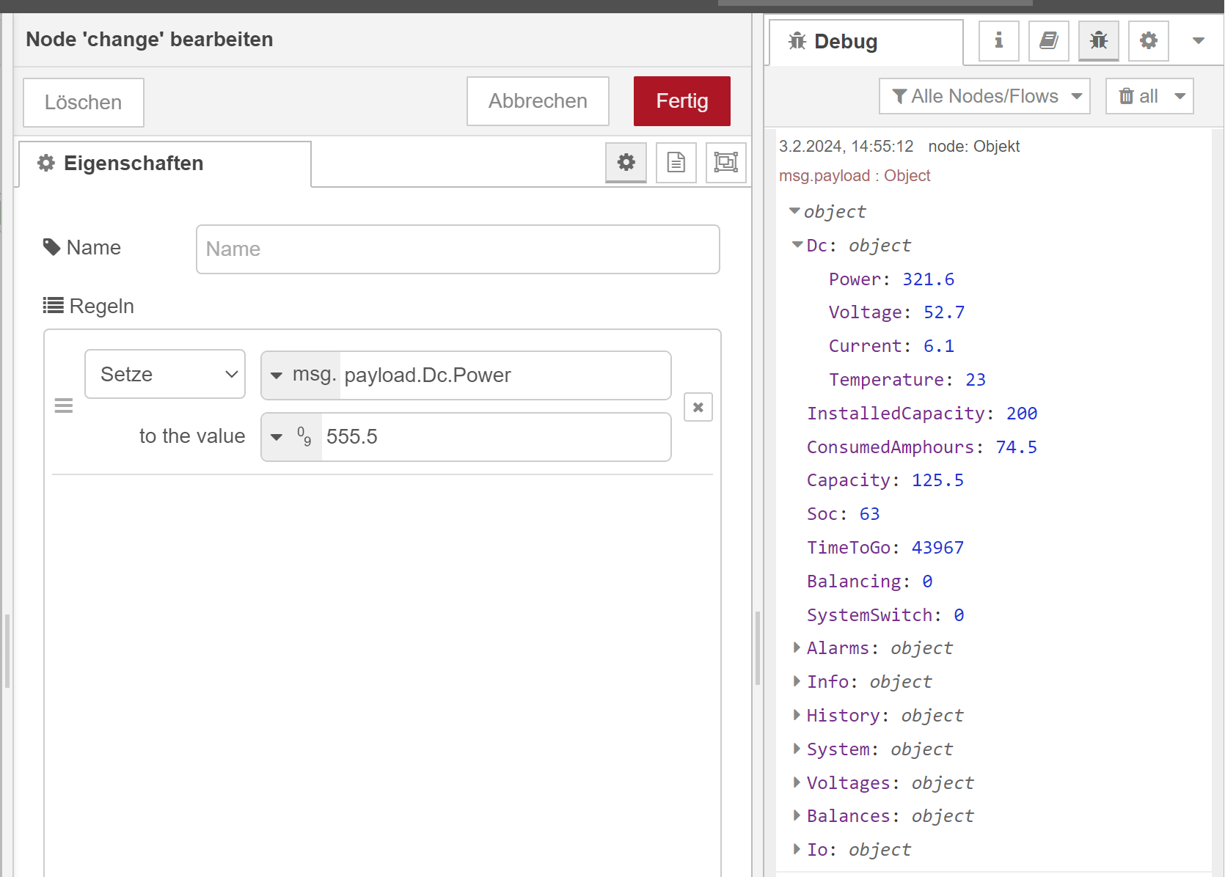Expand the Info object
1225x877 pixels.
pos(797,681)
